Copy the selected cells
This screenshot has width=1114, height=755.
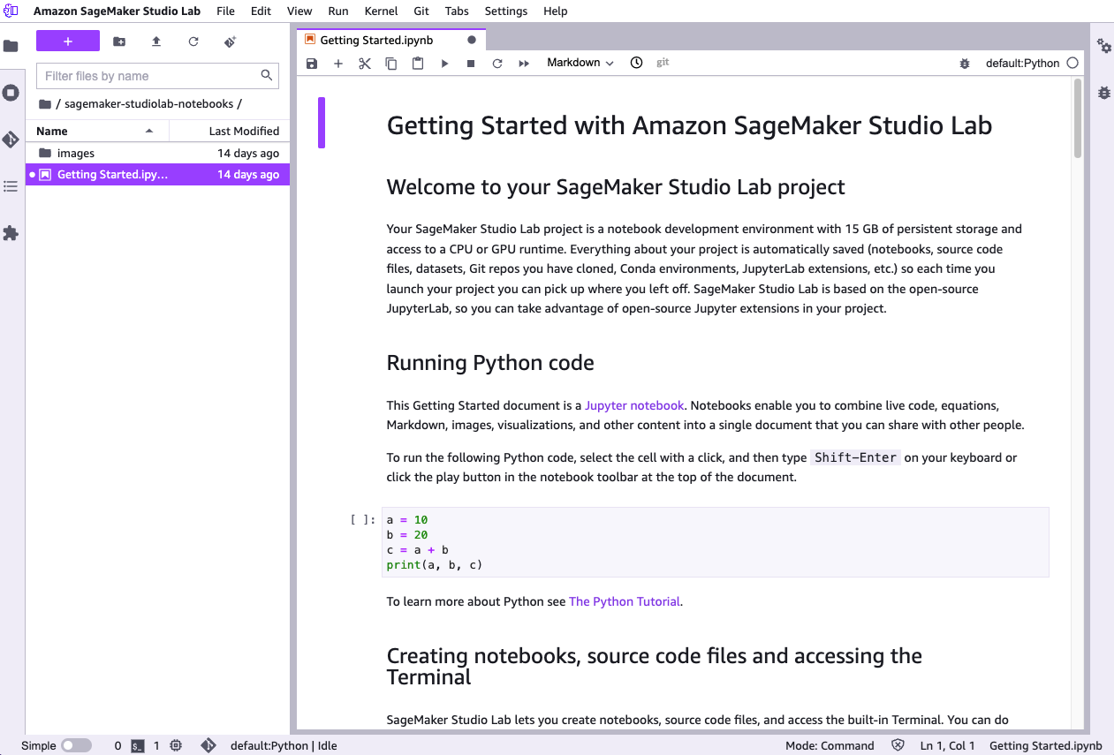390,64
